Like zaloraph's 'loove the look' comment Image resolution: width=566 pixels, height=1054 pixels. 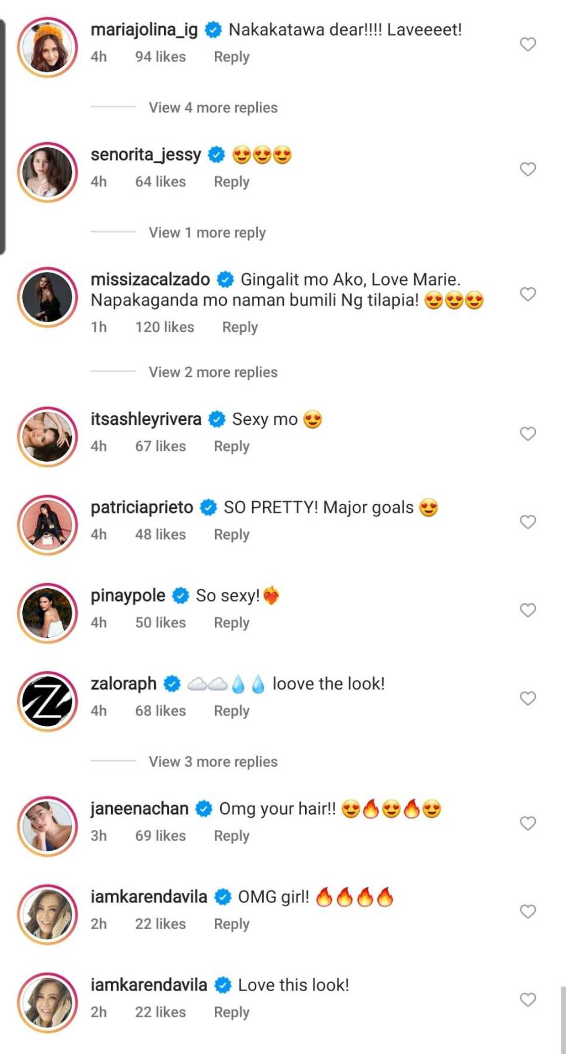click(528, 698)
